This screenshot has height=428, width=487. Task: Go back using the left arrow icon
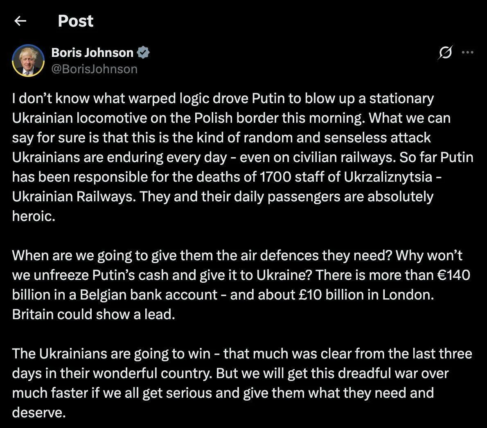[20, 21]
